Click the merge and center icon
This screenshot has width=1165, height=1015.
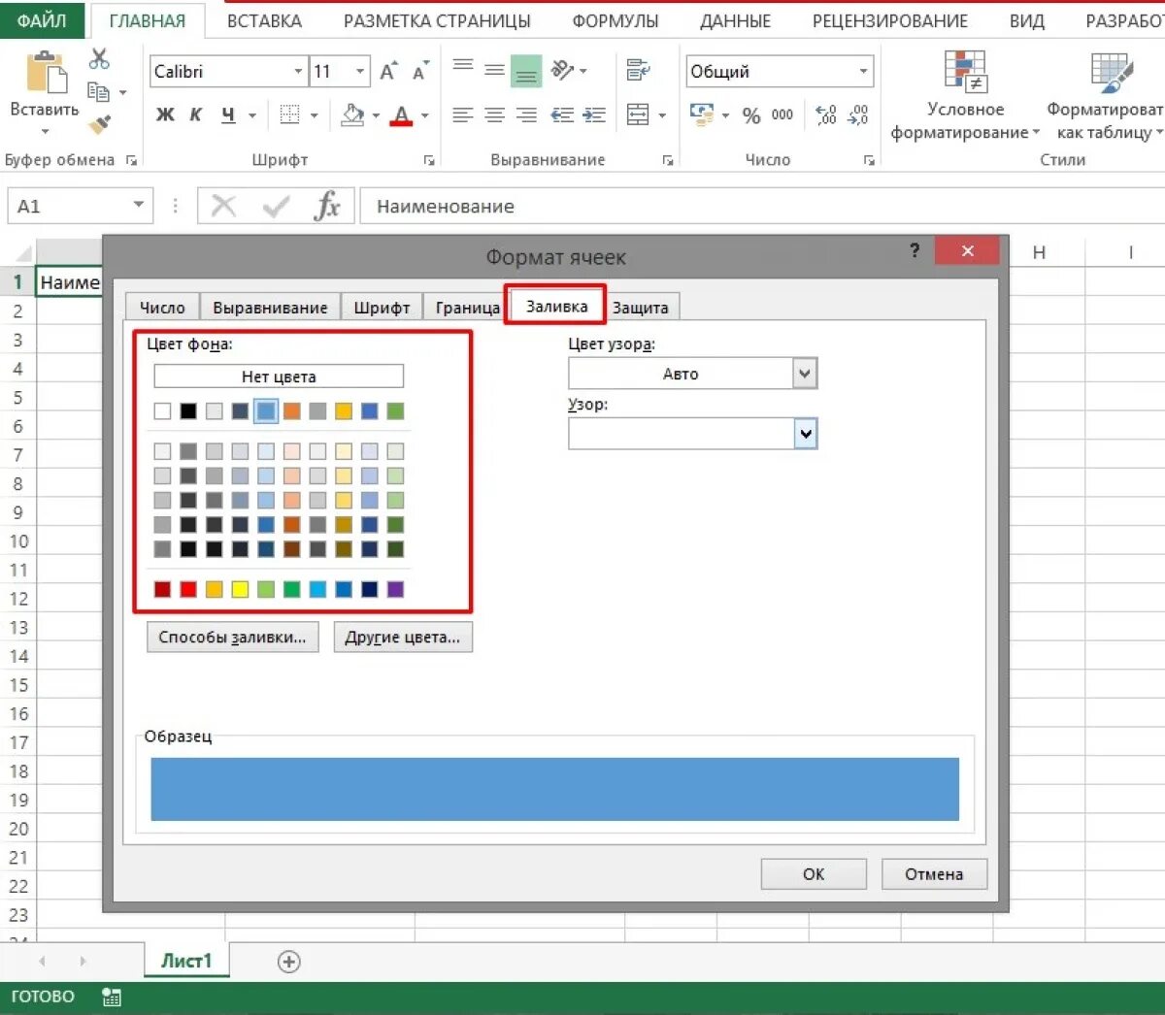click(x=638, y=115)
